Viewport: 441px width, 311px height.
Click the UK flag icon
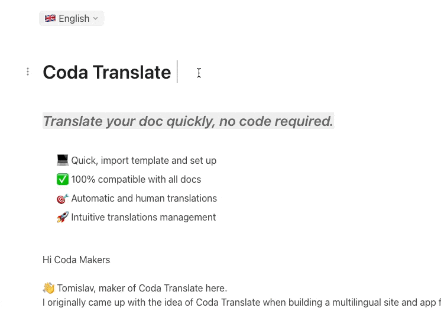click(50, 18)
